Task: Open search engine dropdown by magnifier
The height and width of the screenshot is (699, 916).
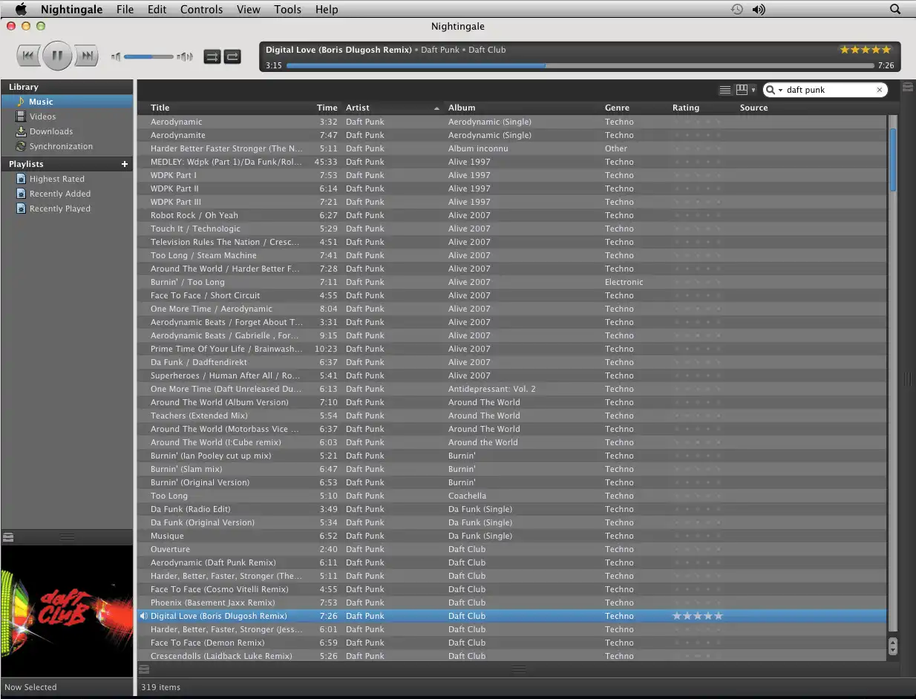Action: point(774,90)
